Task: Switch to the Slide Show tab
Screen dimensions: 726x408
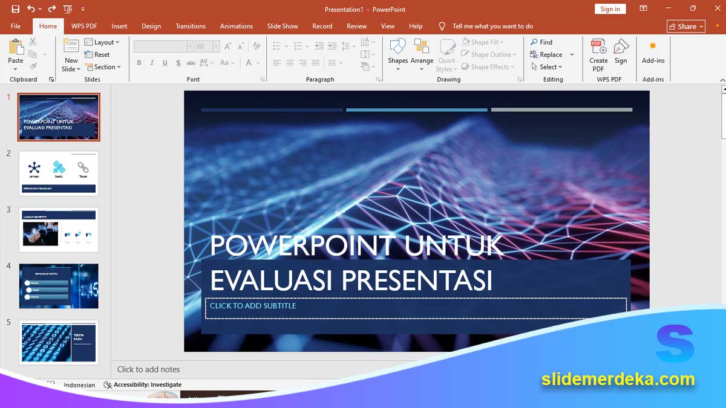Action: click(x=283, y=26)
